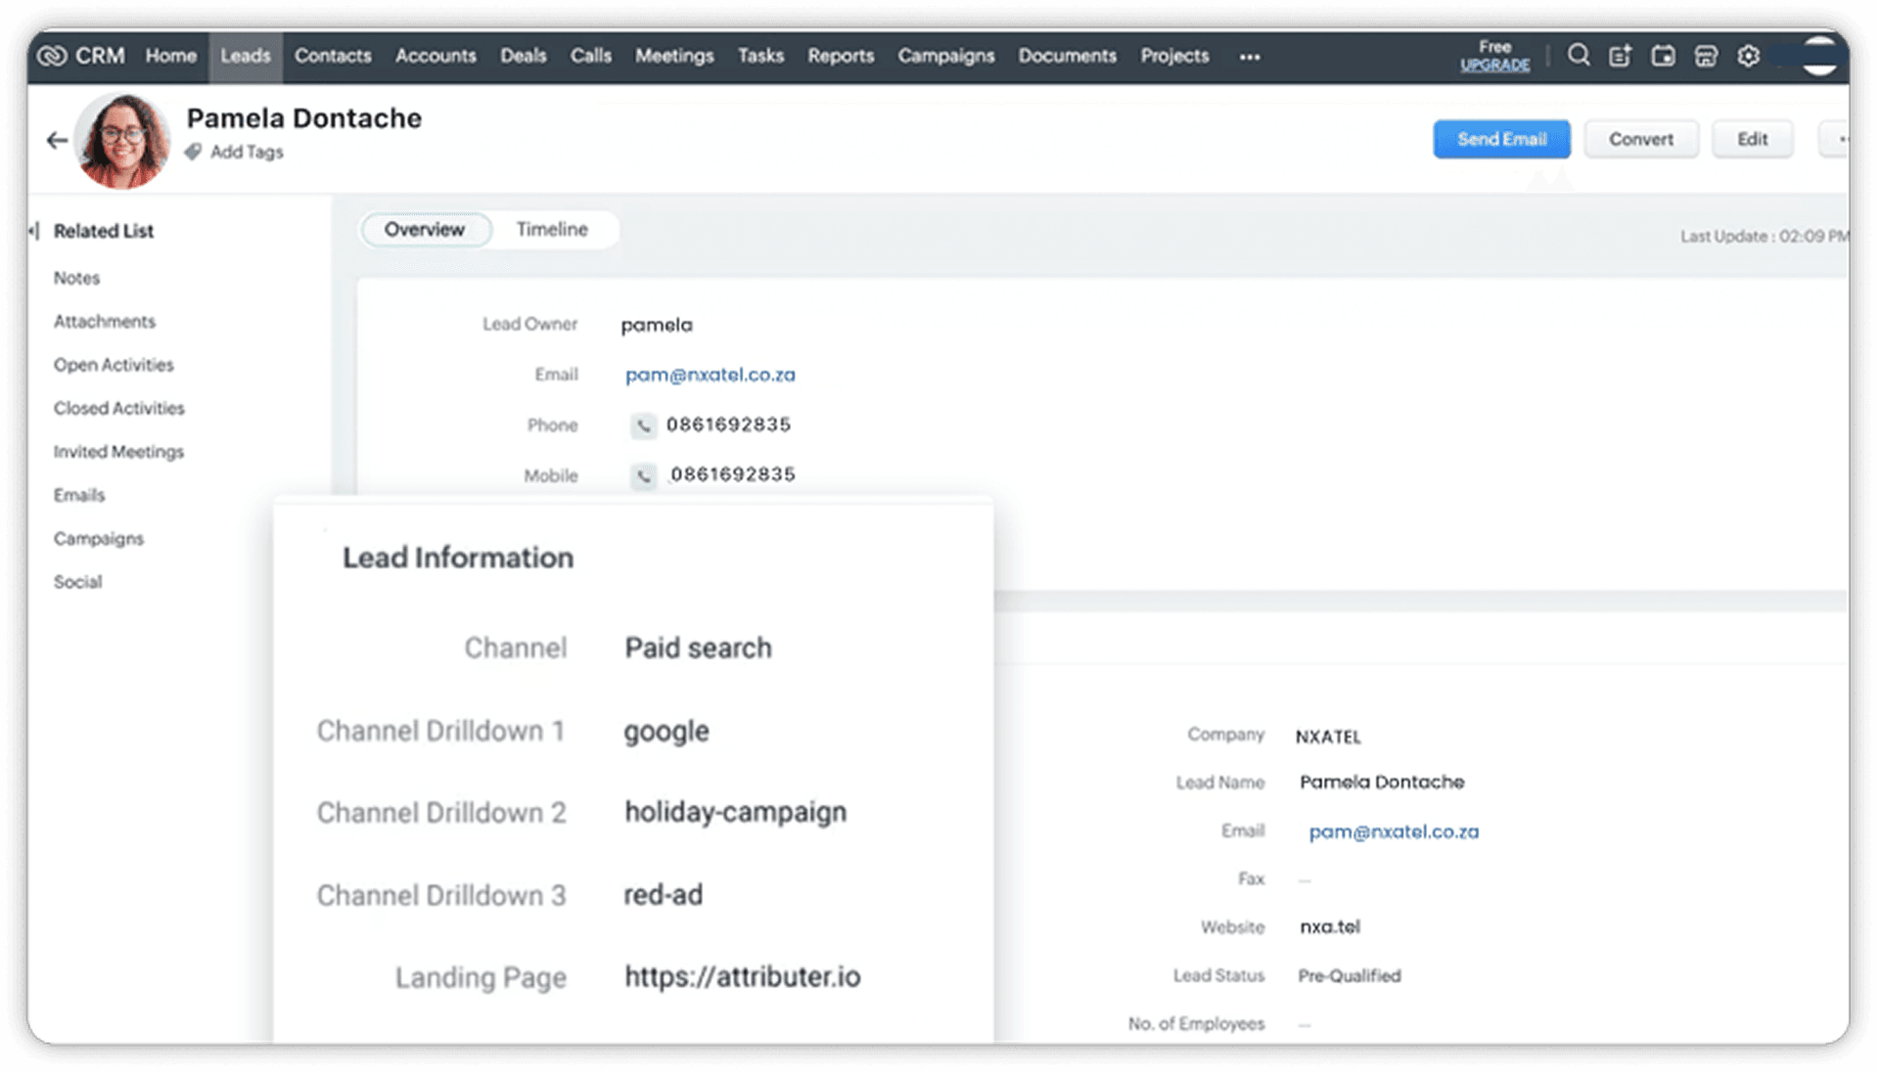Open Open Activities in Related List
The width and height of the screenshot is (1879, 1073).
[114, 364]
